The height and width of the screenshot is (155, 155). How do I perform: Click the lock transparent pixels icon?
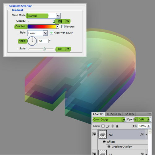(x=103, y=126)
